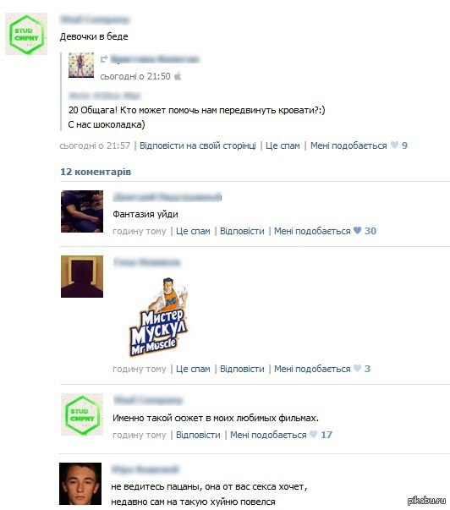450x510 pixels.
Task: Open the "12 коментарів" link
Action: click(96, 172)
